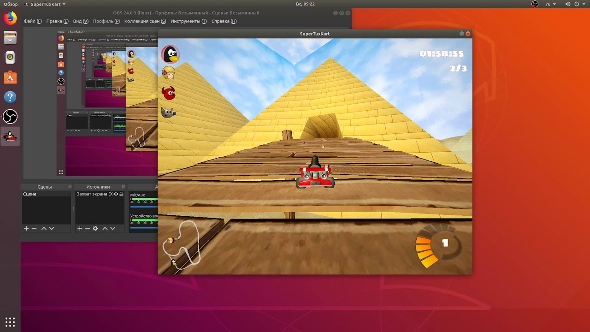The height and width of the screenshot is (332, 590).
Task: Adjust the Mic/Aux volume slider
Action: [x=144, y=206]
